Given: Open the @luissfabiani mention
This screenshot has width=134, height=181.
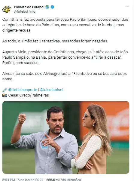Looking at the screenshot, I should 51,90.
